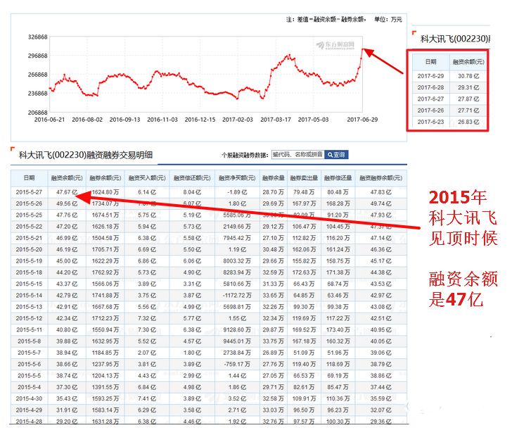Click the 融券卖出量 column header
The image size is (512, 435).
[x=304, y=178]
